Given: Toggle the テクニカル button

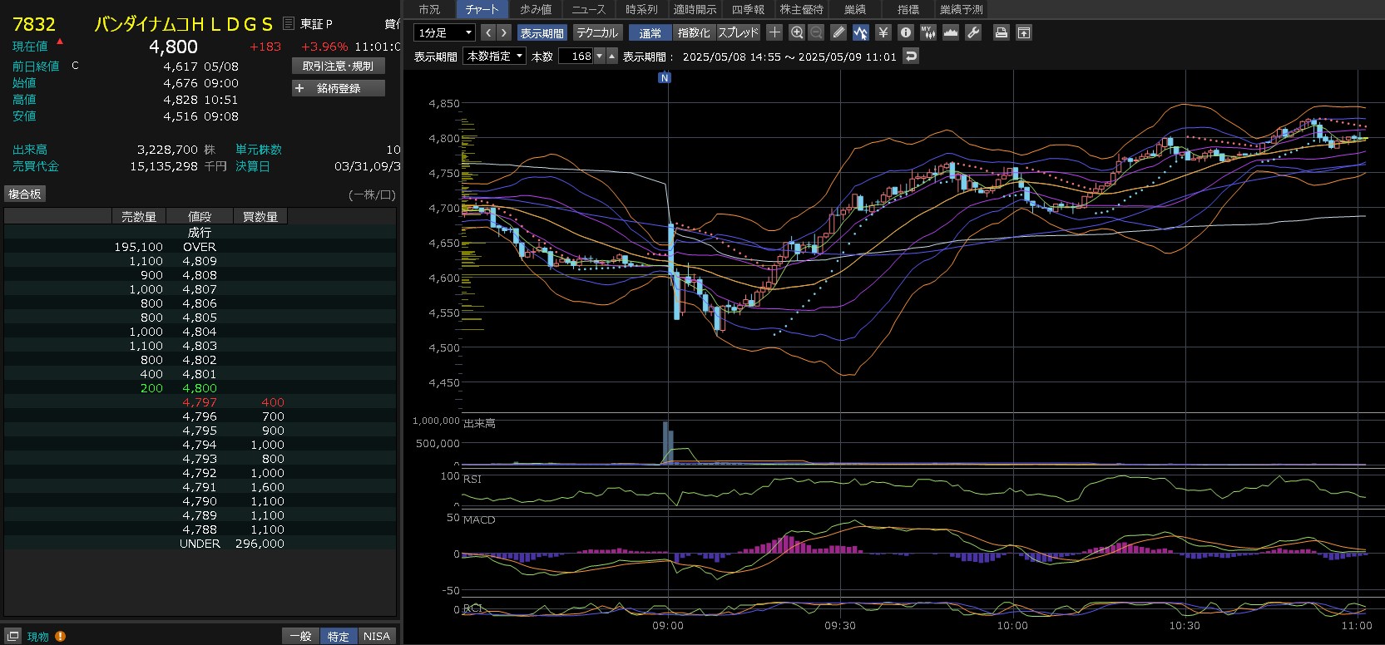Looking at the screenshot, I should point(597,32).
